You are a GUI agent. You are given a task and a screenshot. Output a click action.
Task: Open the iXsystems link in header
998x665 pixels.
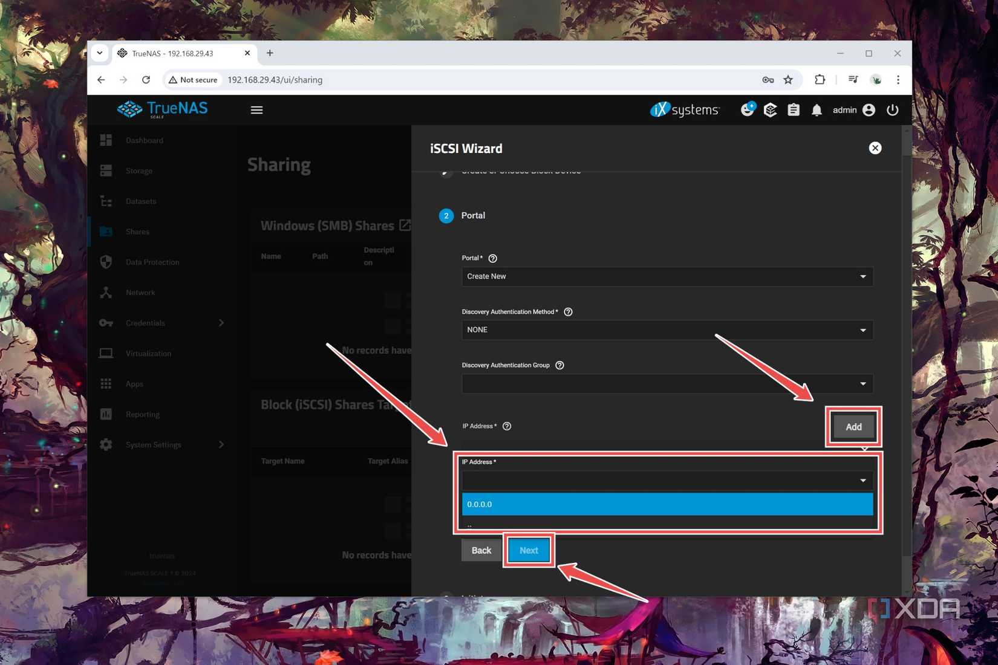[685, 109]
